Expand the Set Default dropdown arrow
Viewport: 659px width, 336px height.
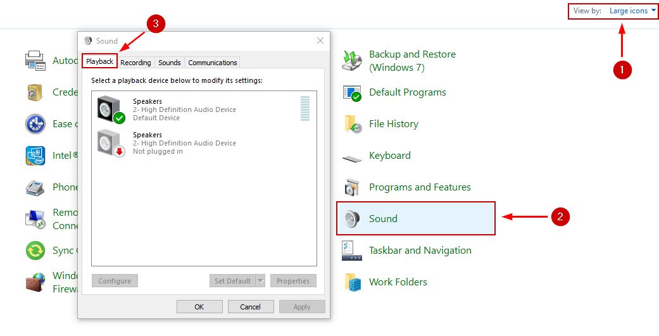[261, 281]
